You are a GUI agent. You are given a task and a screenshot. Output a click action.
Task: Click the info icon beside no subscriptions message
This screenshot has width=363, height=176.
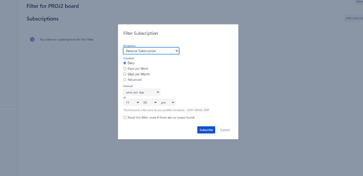[32, 39]
